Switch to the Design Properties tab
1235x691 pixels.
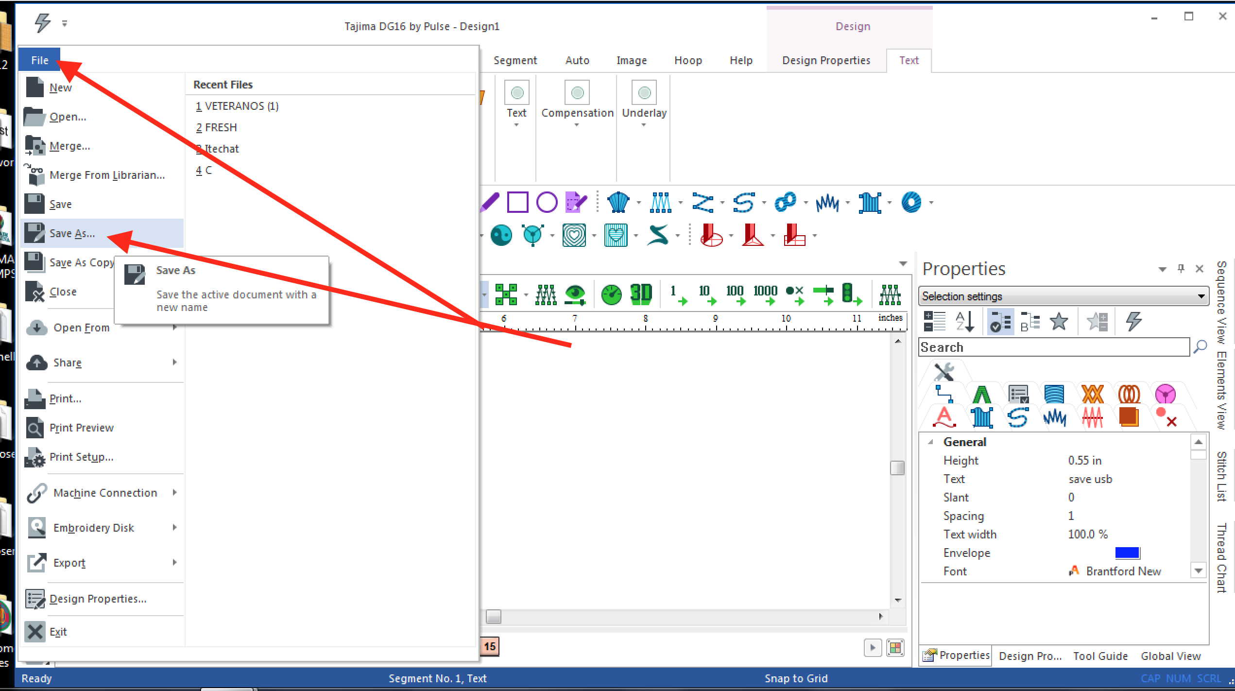click(x=826, y=60)
